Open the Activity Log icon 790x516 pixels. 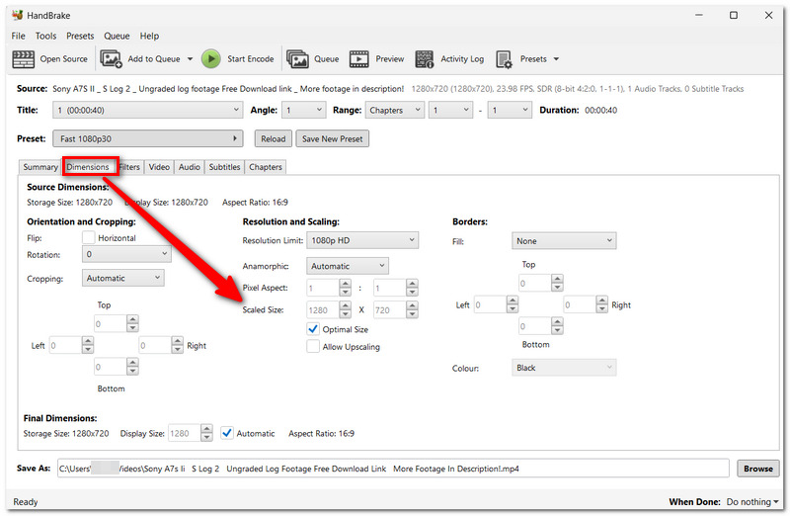coord(425,59)
